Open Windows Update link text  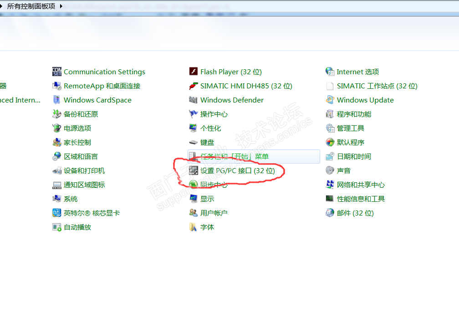coord(365,100)
